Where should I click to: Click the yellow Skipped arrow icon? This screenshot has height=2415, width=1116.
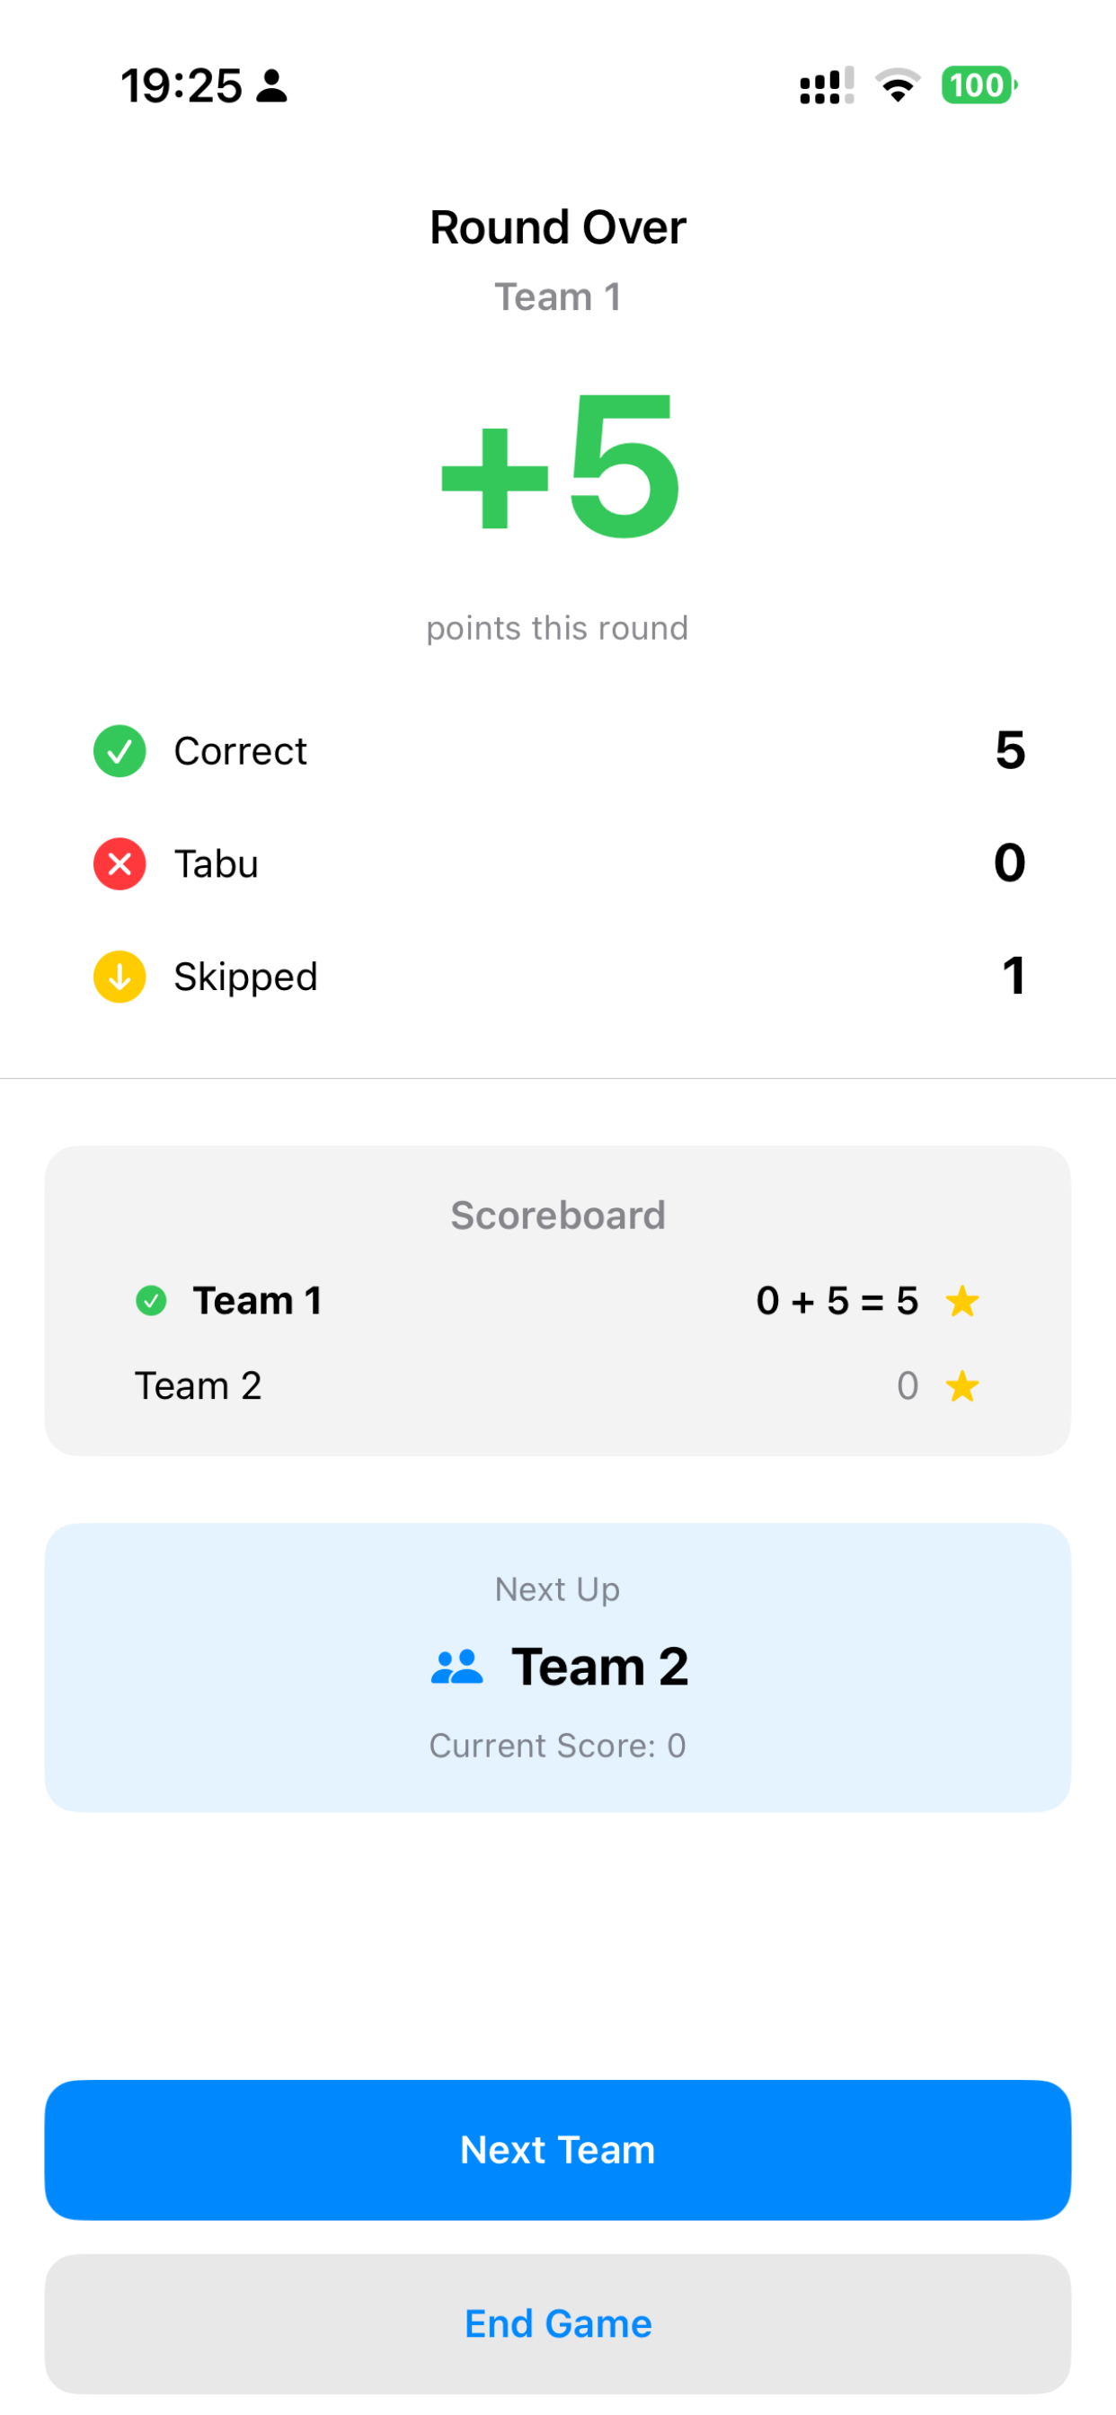(120, 976)
